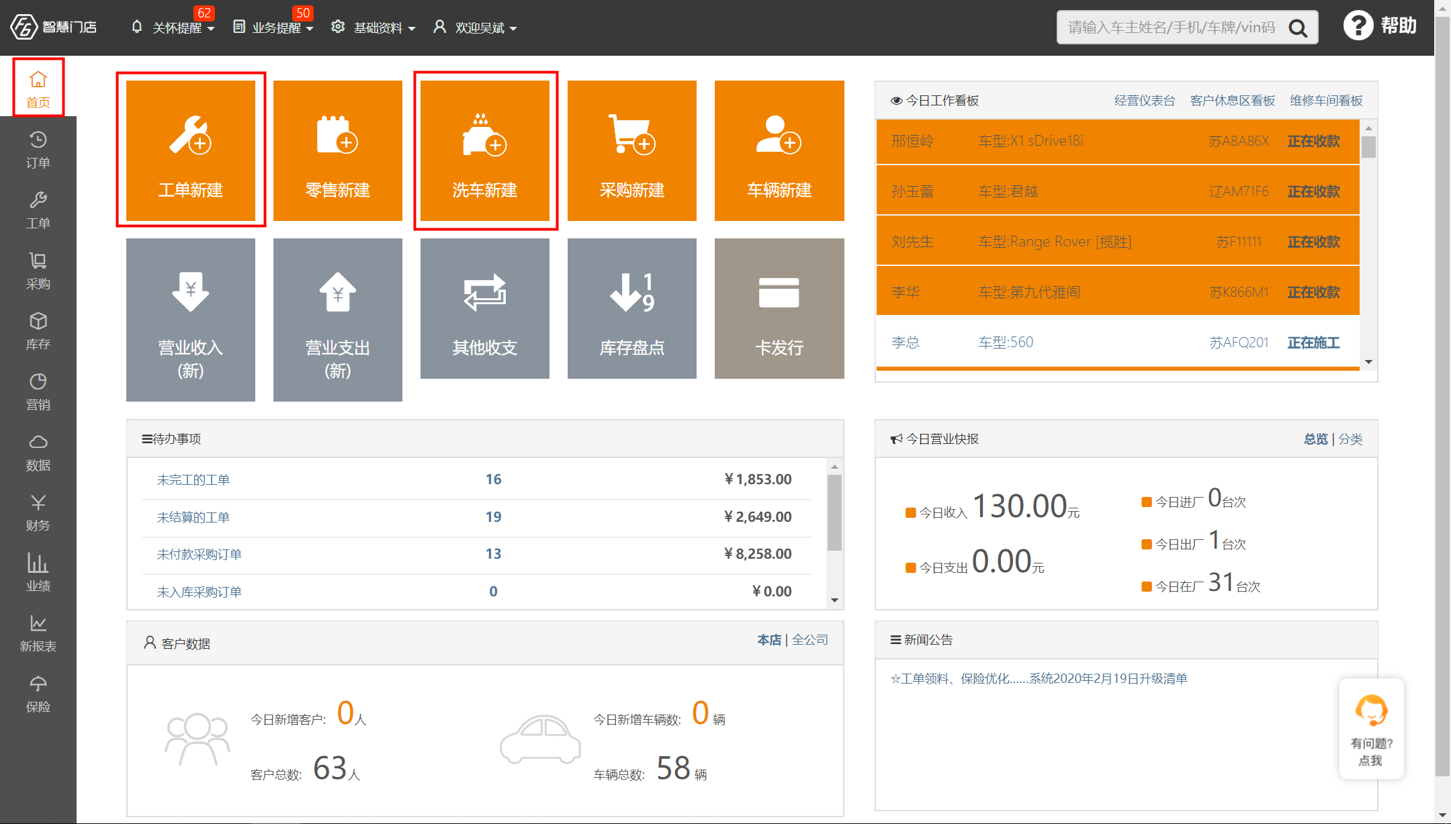Click the 今日收入 130.00 value
The width and height of the screenshot is (1451, 824).
[1020, 506]
